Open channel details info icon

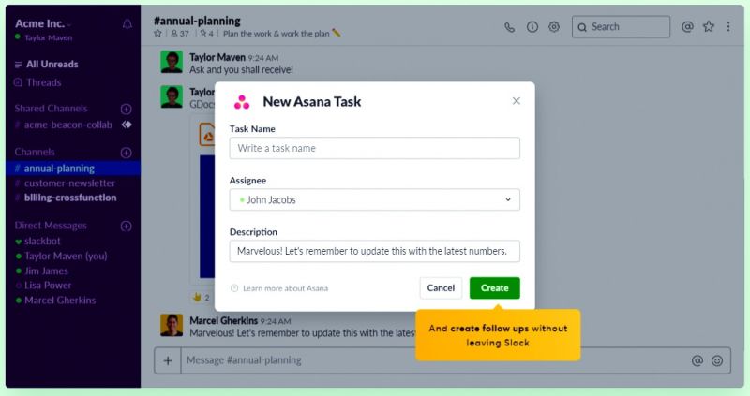[532, 27]
